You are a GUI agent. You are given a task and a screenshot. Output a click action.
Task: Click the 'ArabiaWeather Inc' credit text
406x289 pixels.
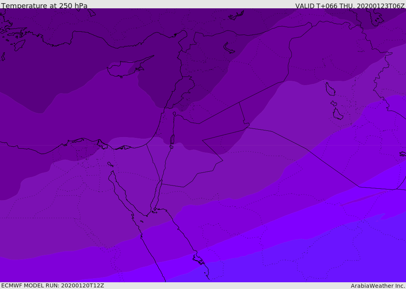[378, 286]
